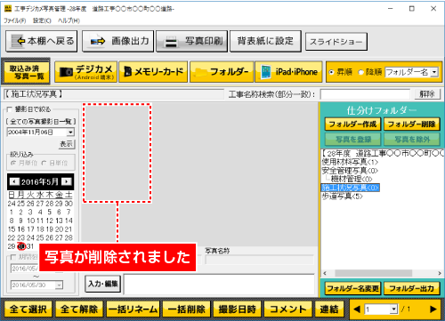The width and height of the screenshot is (445, 321).
Task: Click 写真を除外 button
Action: pos(411,139)
